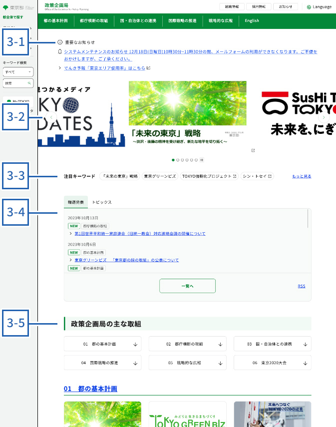
Task: Open 国・自治体との連携 in the green menu
Action: click(x=138, y=20)
